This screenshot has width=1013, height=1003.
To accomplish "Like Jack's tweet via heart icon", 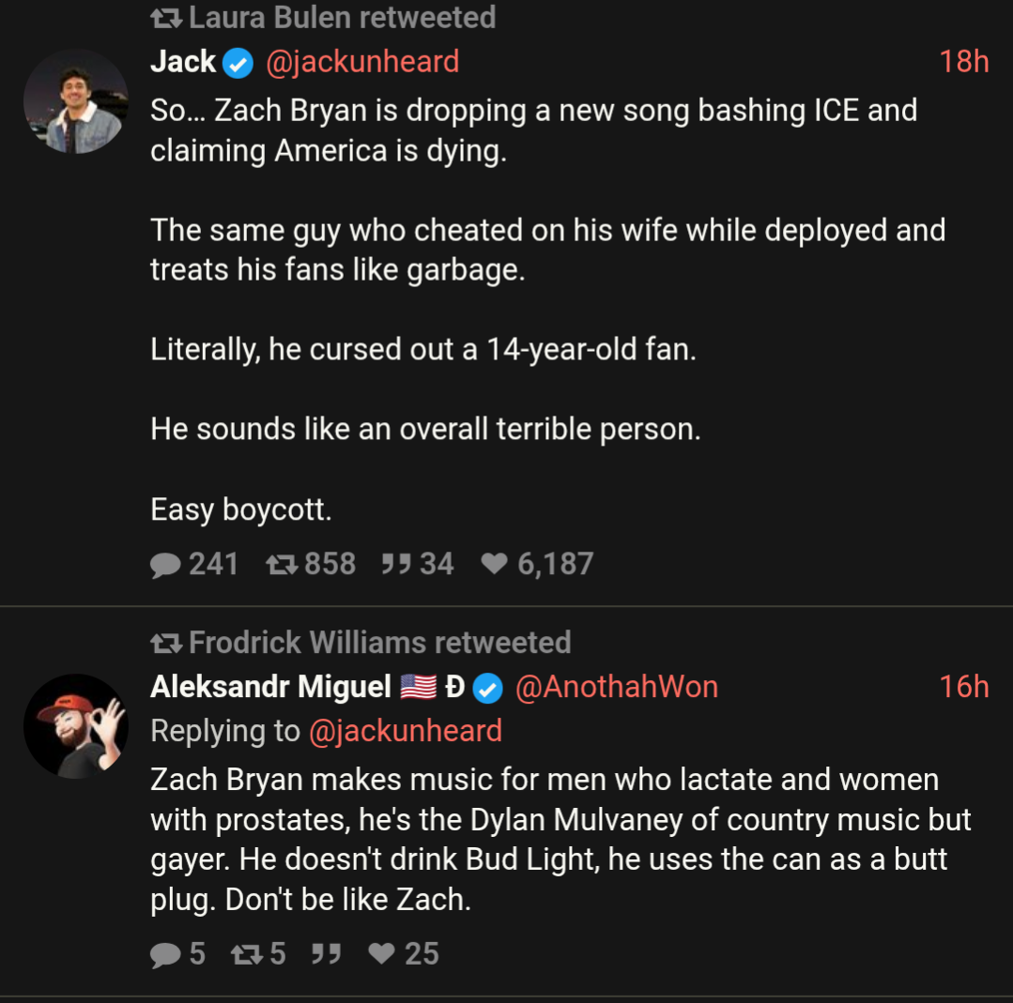I will (x=494, y=564).
